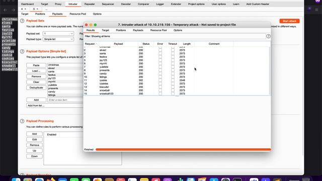The image size is (322, 181).
Task: Click the Clear payload list button
Action: pos(36,82)
